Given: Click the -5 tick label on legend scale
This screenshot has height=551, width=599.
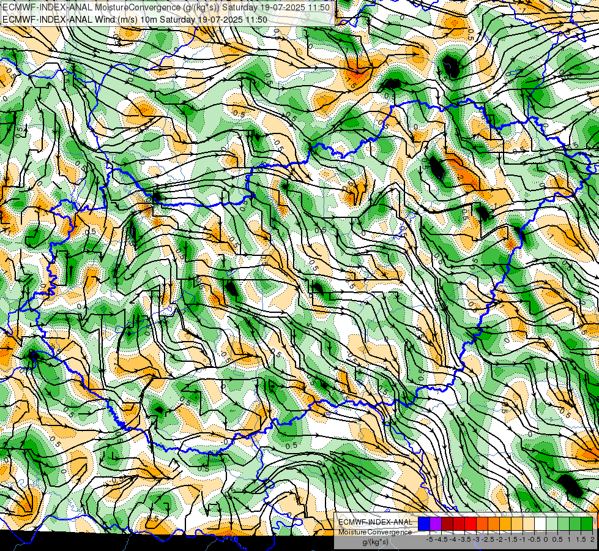Looking at the screenshot, I should coord(430,539).
